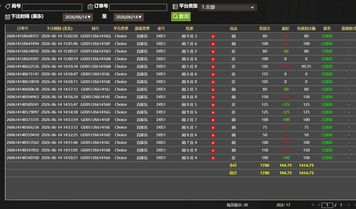Sort by 订单号 column header
This screenshot has height=209, width=356.
pos(23,29)
